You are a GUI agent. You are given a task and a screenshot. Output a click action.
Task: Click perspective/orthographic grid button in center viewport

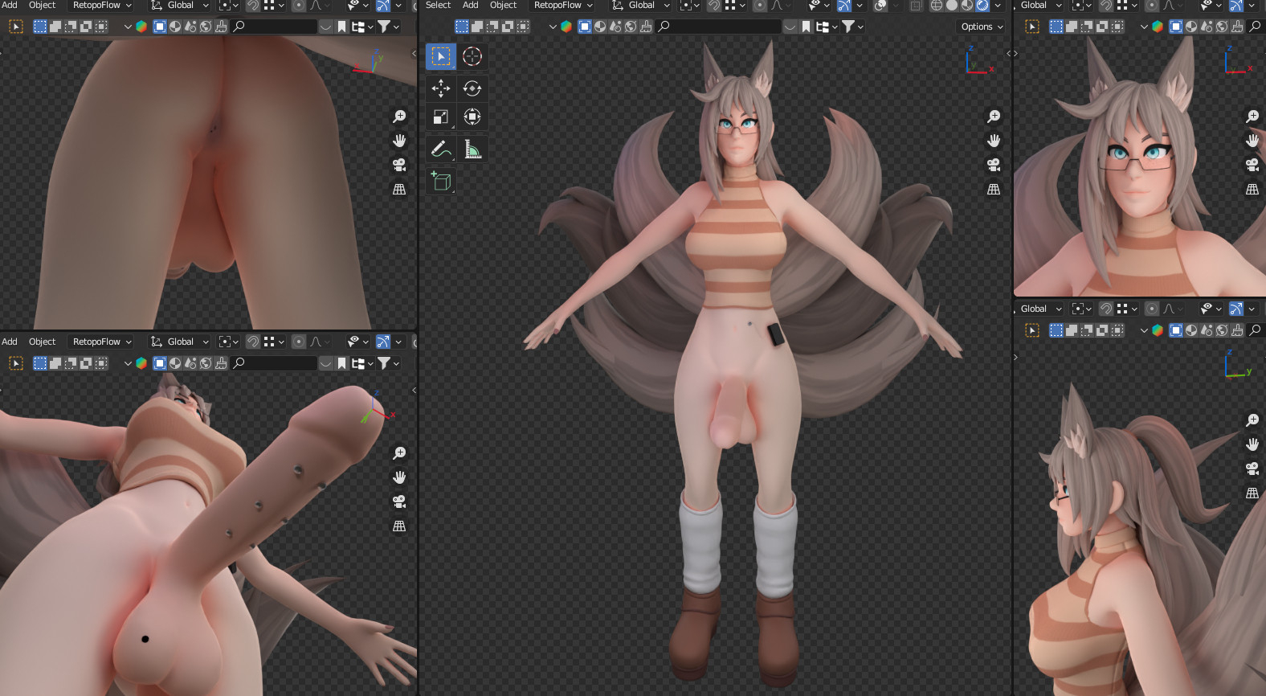tap(994, 189)
